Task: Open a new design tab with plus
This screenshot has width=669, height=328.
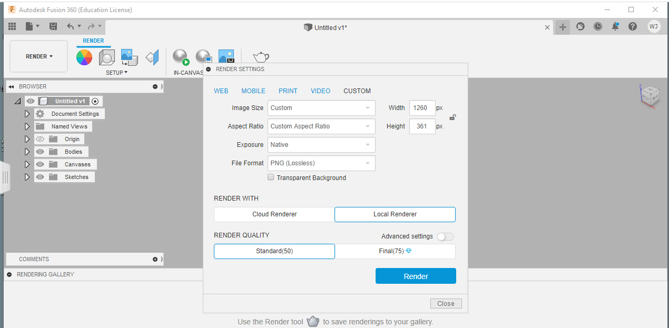Action: tap(563, 27)
